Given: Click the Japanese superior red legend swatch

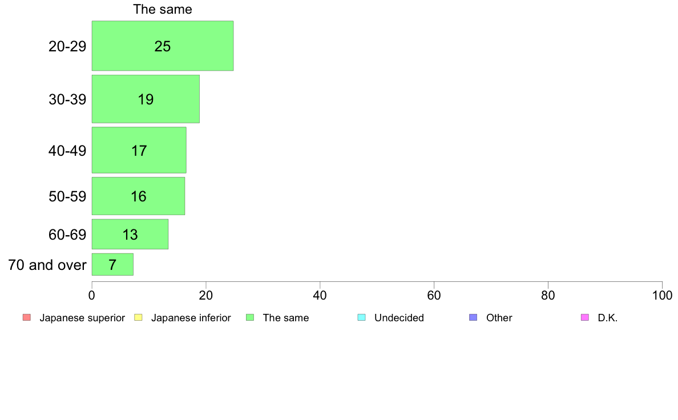Looking at the screenshot, I should [x=27, y=317].
